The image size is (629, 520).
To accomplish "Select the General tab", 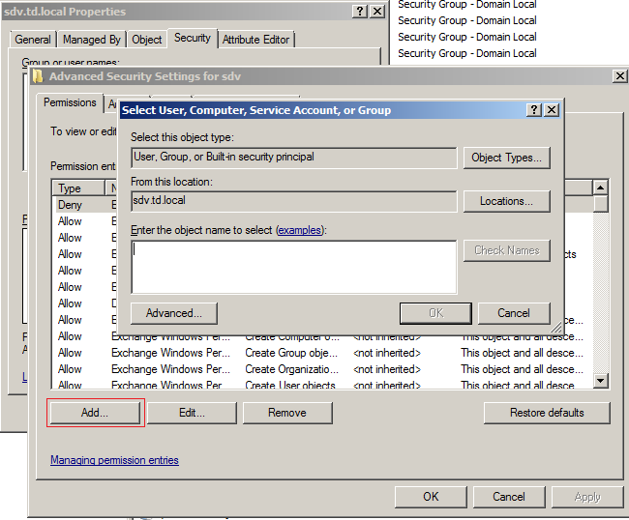I will (x=33, y=40).
